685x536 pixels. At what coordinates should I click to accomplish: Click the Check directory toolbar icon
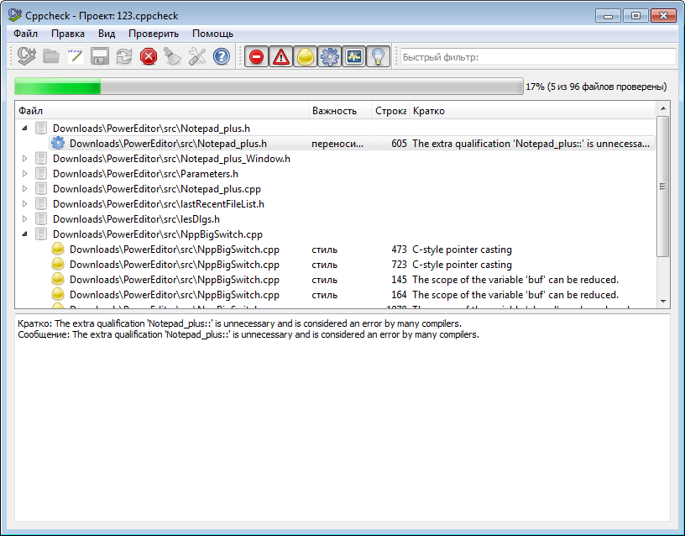(x=27, y=56)
